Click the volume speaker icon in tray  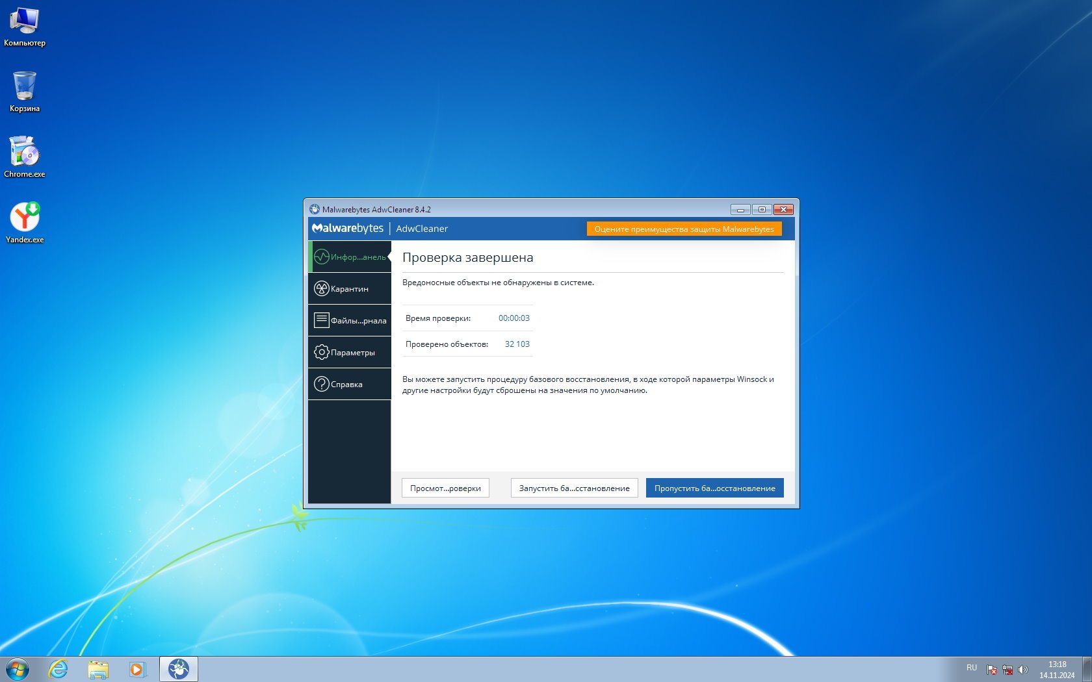coord(1022,670)
